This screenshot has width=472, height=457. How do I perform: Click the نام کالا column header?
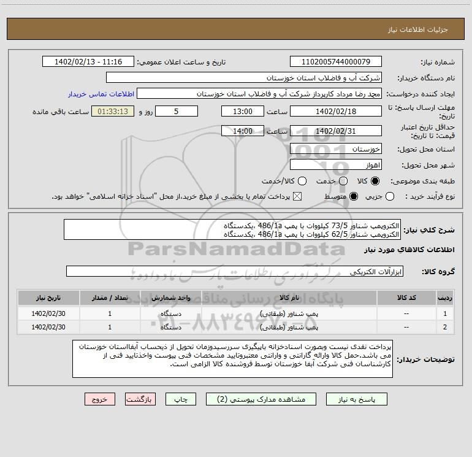(x=289, y=298)
